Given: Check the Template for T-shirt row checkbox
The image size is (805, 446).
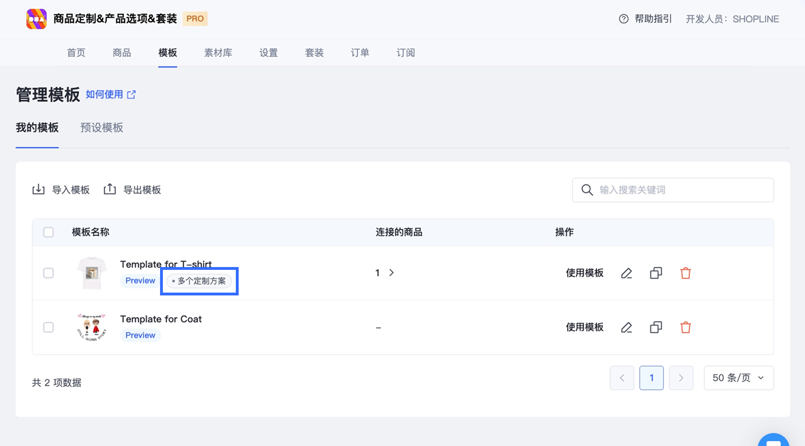Looking at the screenshot, I should pos(48,273).
